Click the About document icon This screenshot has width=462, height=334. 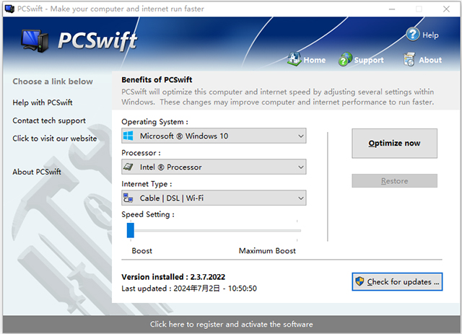coord(409,59)
